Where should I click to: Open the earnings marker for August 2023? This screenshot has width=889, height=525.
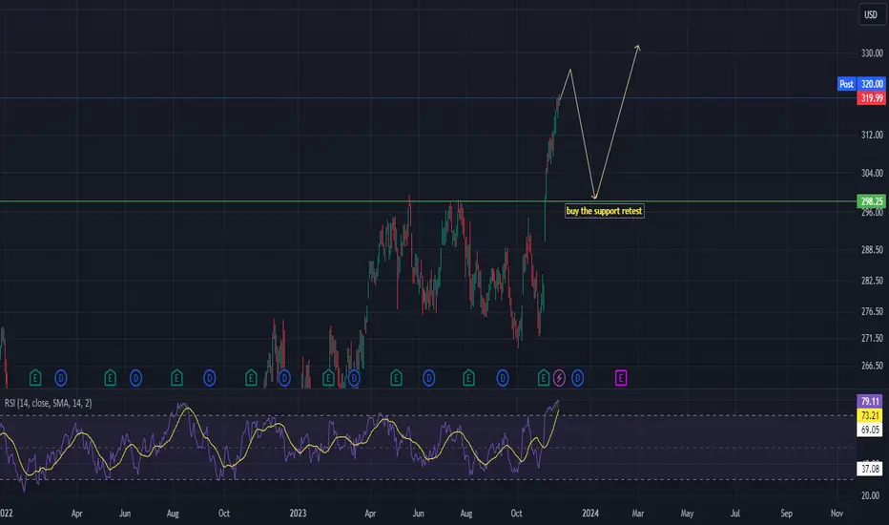(x=469, y=377)
